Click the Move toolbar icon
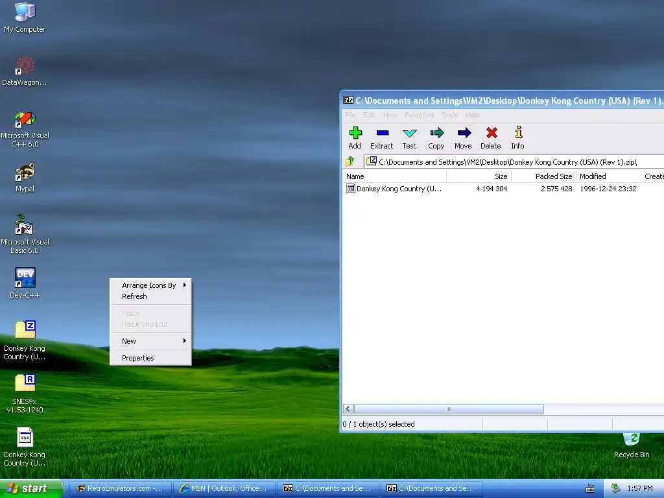 [x=463, y=137]
